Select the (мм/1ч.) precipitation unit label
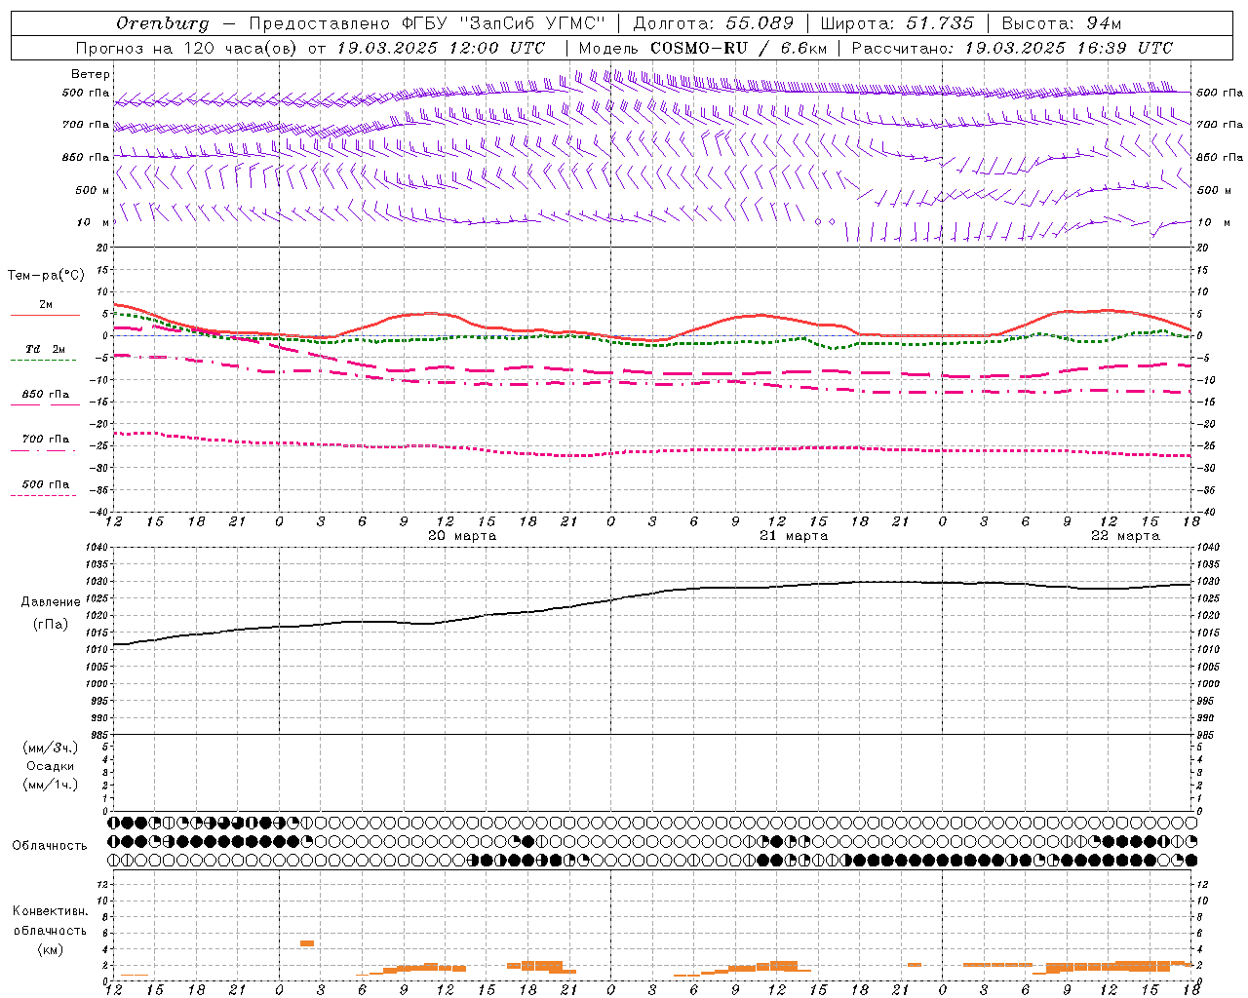The height and width of the screenshot is (998, 1248). pos(51,785)
